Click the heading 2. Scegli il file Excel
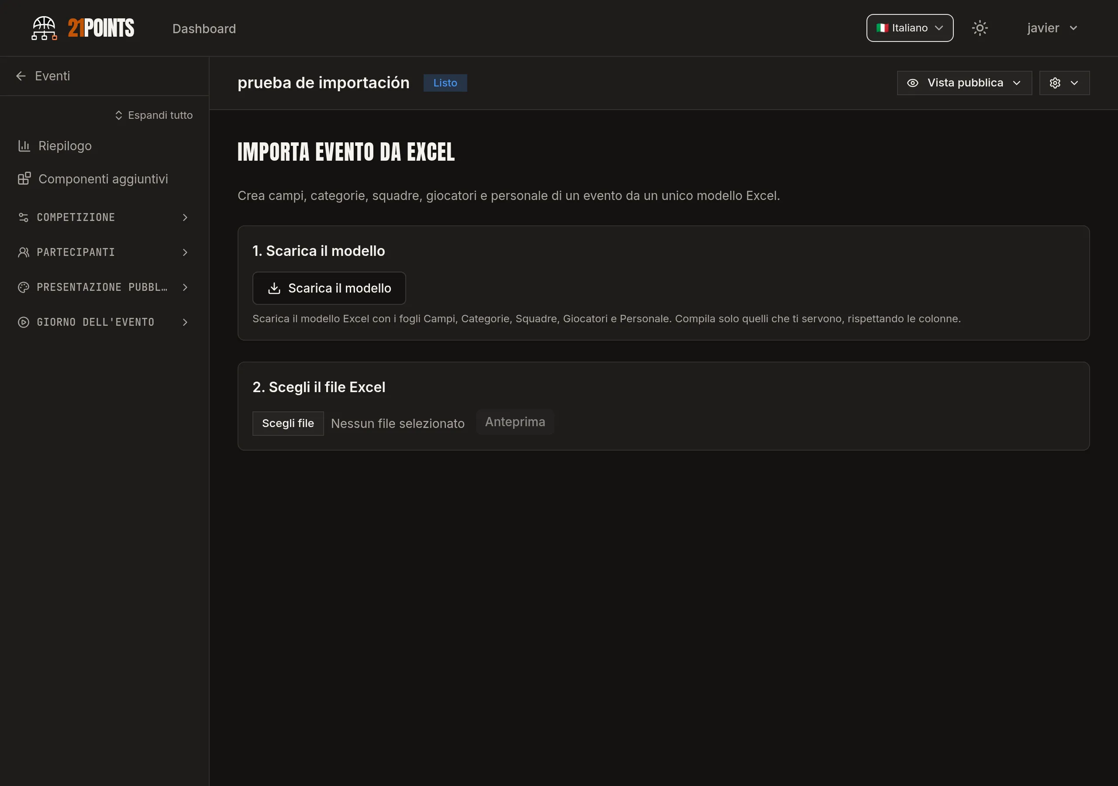1118x786 pixels. pos(319,387)
